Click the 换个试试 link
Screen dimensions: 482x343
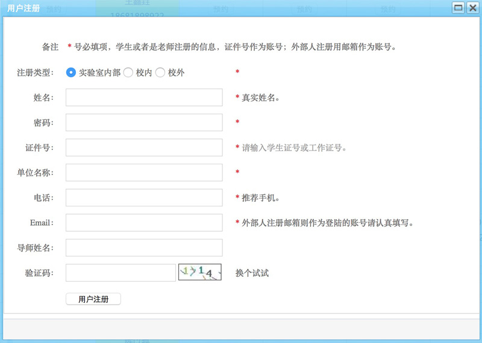[x=252, y=273]
